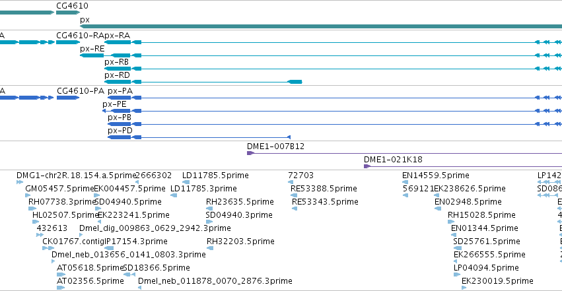
Task: Select IP17154.3prime EST label
Action: [136, 242]
